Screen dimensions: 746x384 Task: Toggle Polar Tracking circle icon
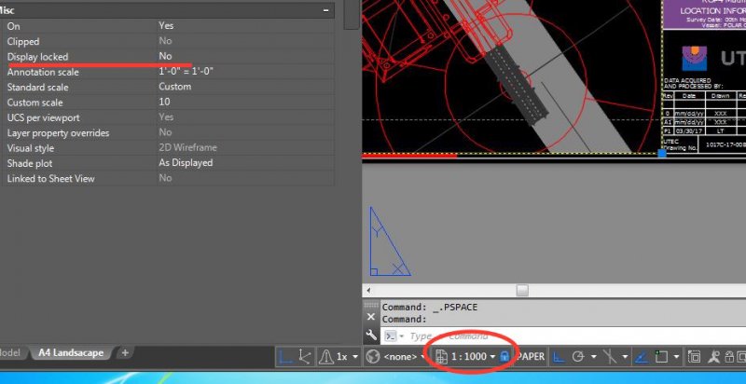click(x=578, y=356)
